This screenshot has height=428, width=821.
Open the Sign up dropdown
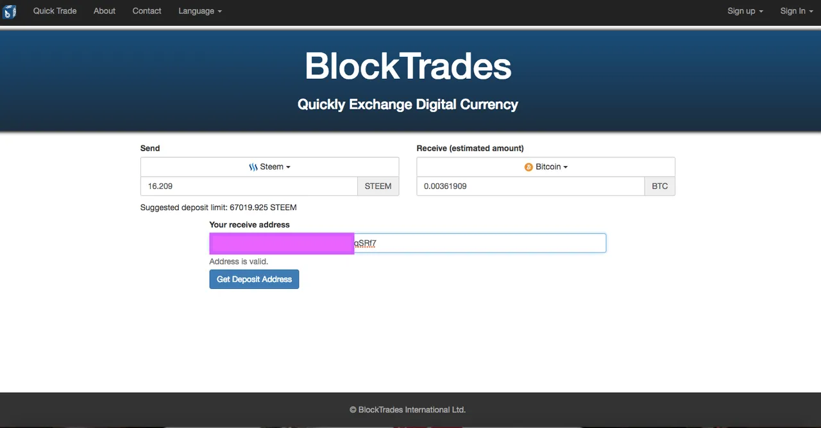(x=745, y=11)
